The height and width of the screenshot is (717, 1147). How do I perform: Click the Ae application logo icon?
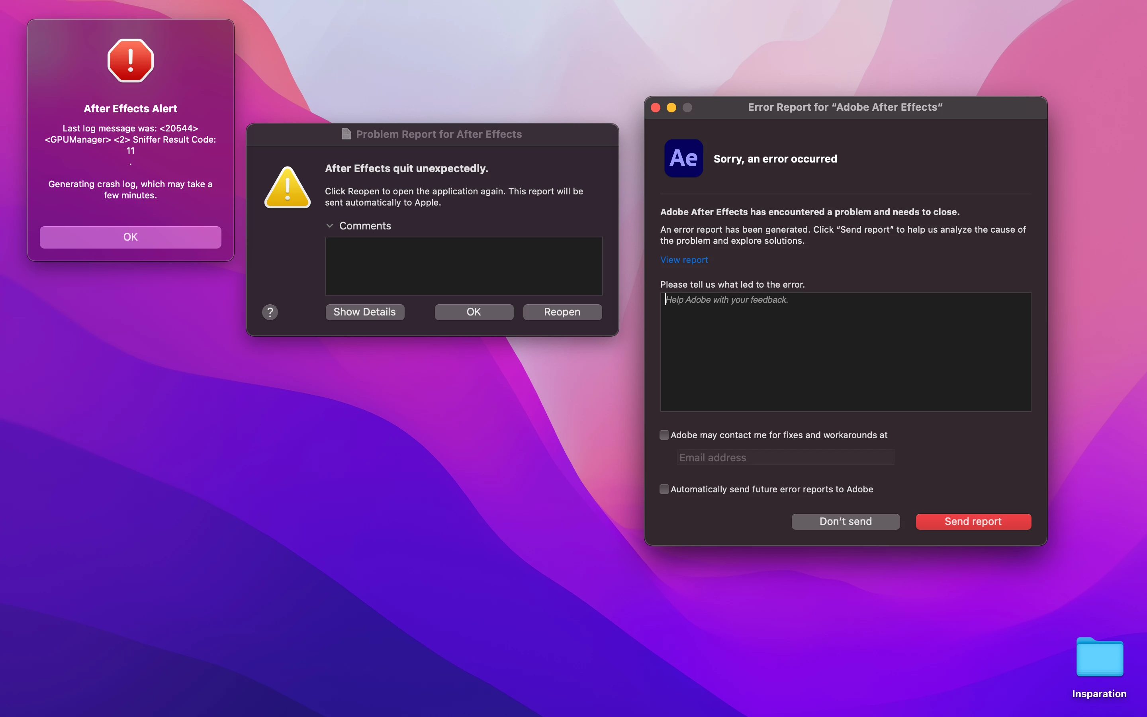(x=683, y=159)
